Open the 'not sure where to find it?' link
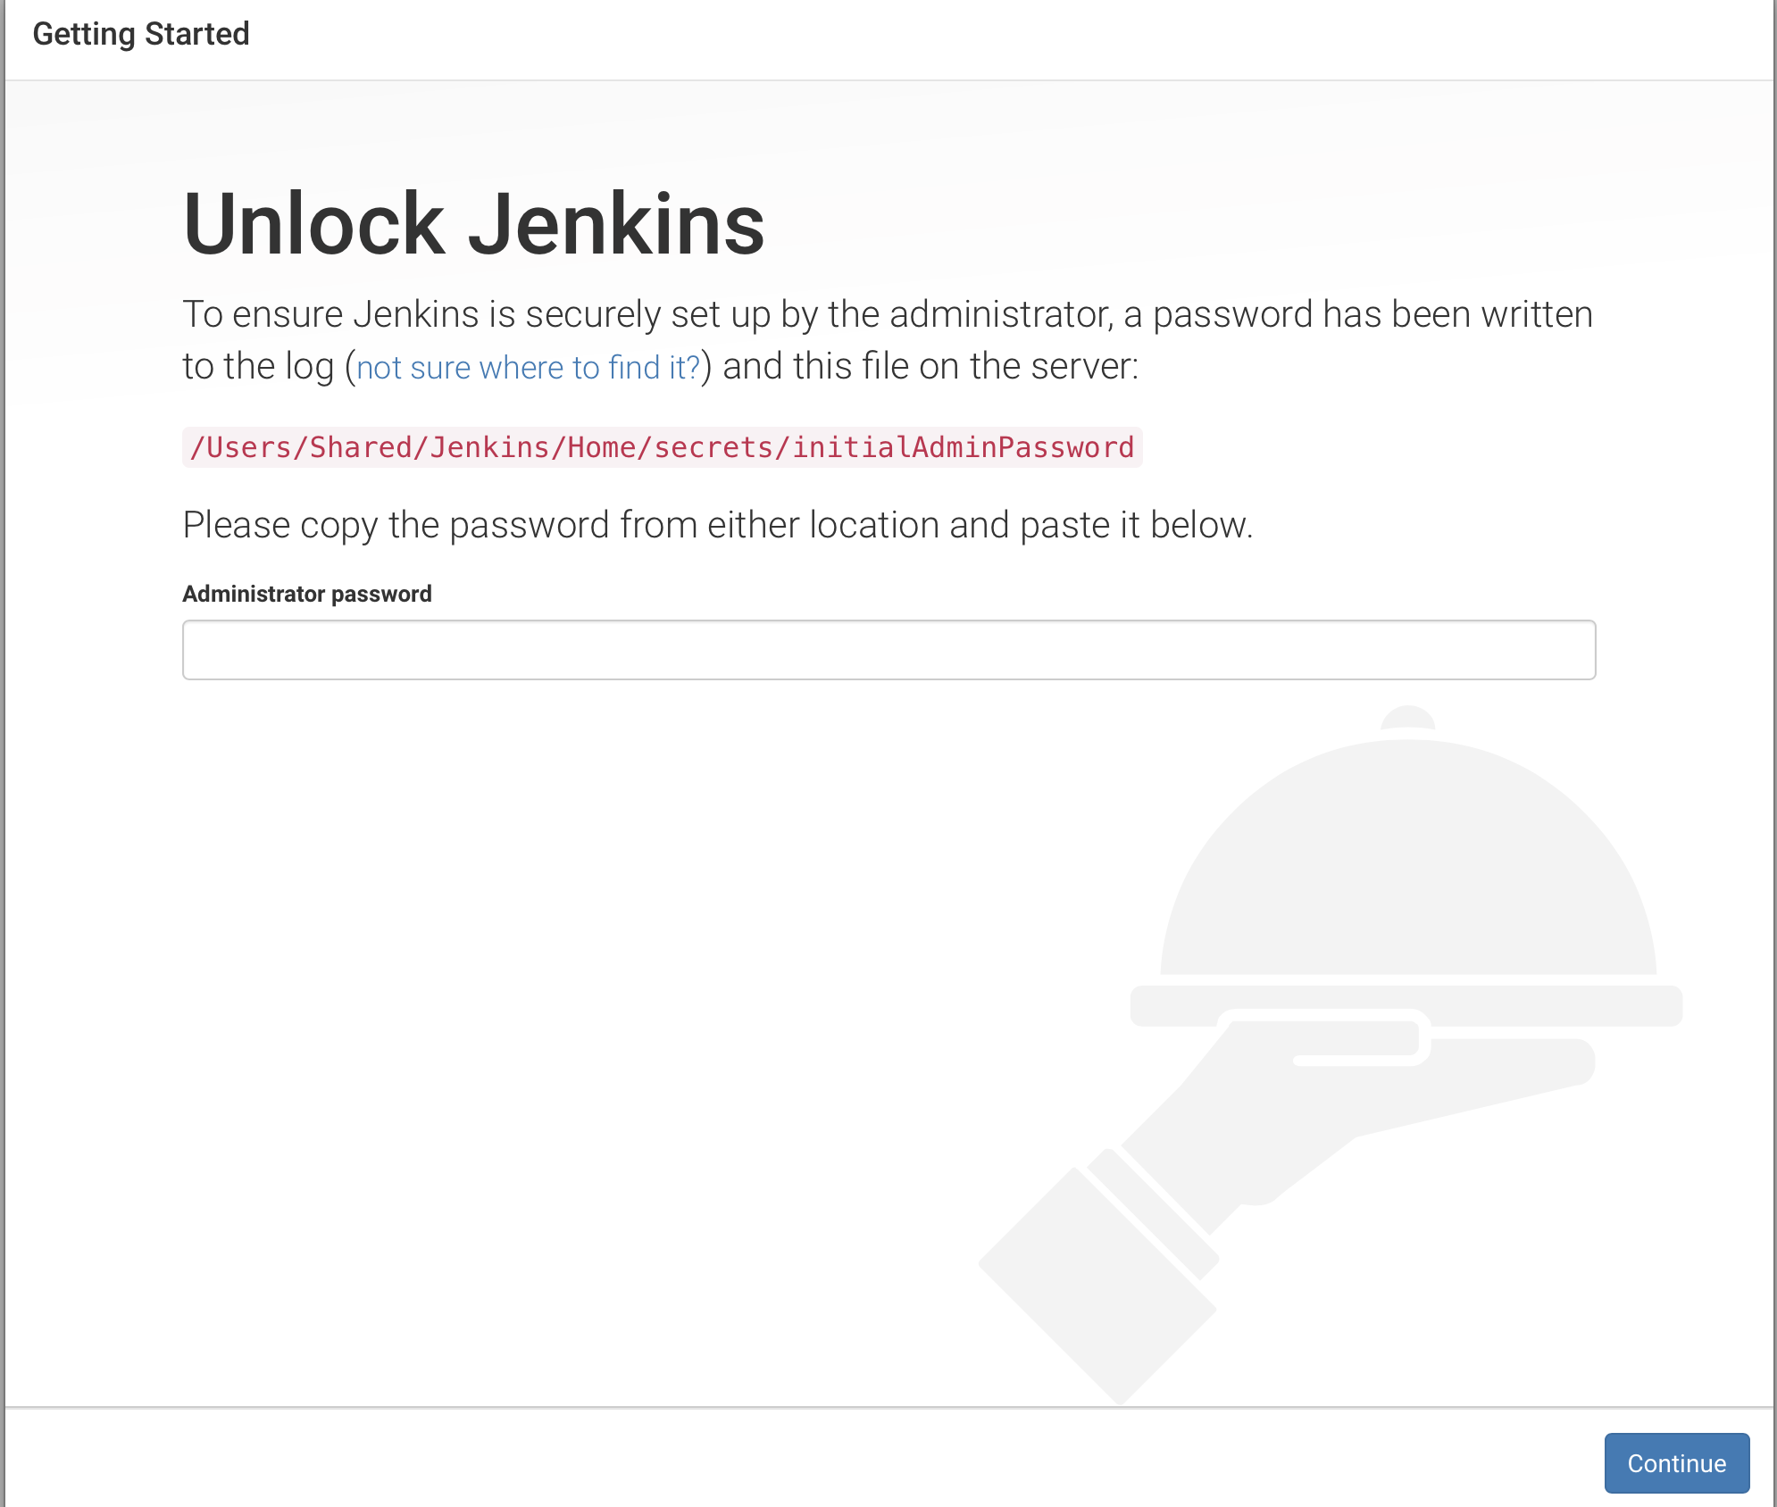1777x1507 pixels. pos(528,367)
